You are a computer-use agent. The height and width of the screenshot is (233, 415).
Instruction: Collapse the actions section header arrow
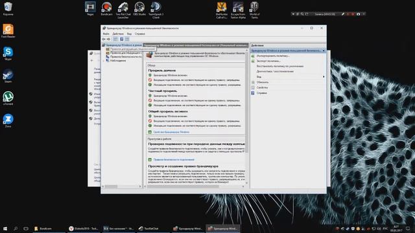click(x=324, y=50)
